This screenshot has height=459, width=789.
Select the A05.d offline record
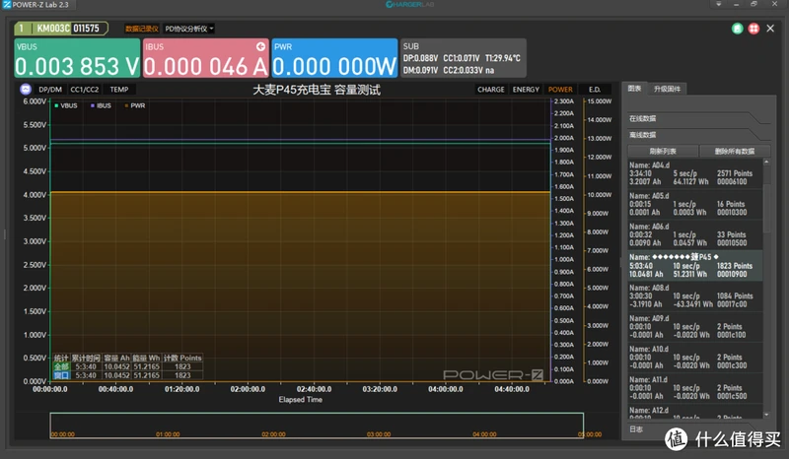[695, 204]
